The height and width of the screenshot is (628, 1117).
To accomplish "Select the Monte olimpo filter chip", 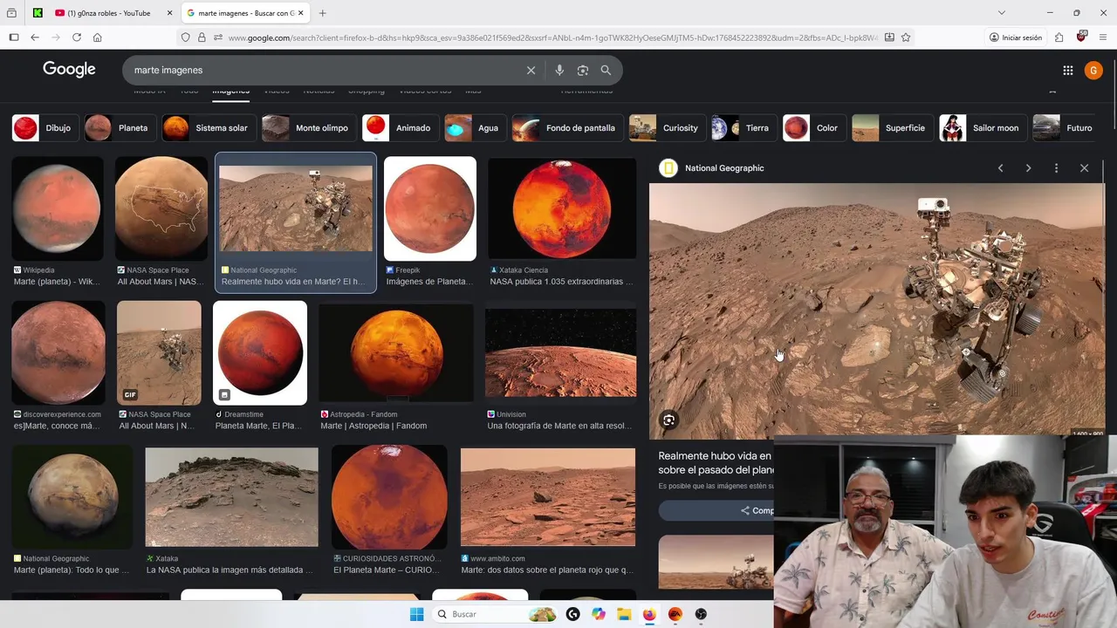I will tap(308, 128).
